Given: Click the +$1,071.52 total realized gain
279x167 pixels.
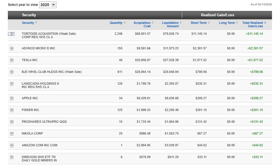Looking at the screenshot, I should 255,60.
